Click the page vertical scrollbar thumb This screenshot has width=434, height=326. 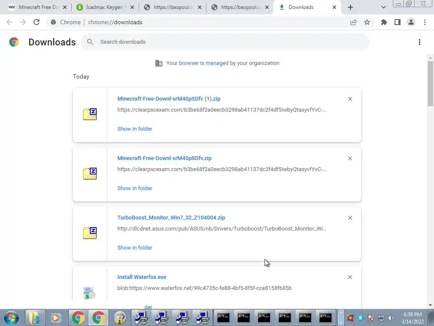pos(430,84)
